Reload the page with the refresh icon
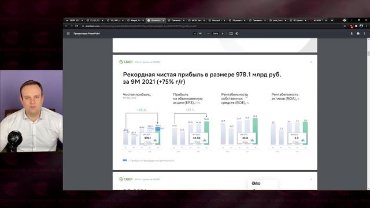This screenshot has height=208, width=370. [77, 26]
